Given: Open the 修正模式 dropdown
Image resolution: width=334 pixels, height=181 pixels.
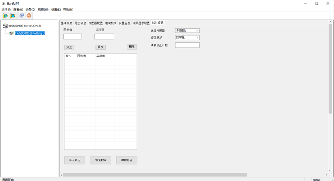Looking at the screenshot, I should [x=187, y=37].
